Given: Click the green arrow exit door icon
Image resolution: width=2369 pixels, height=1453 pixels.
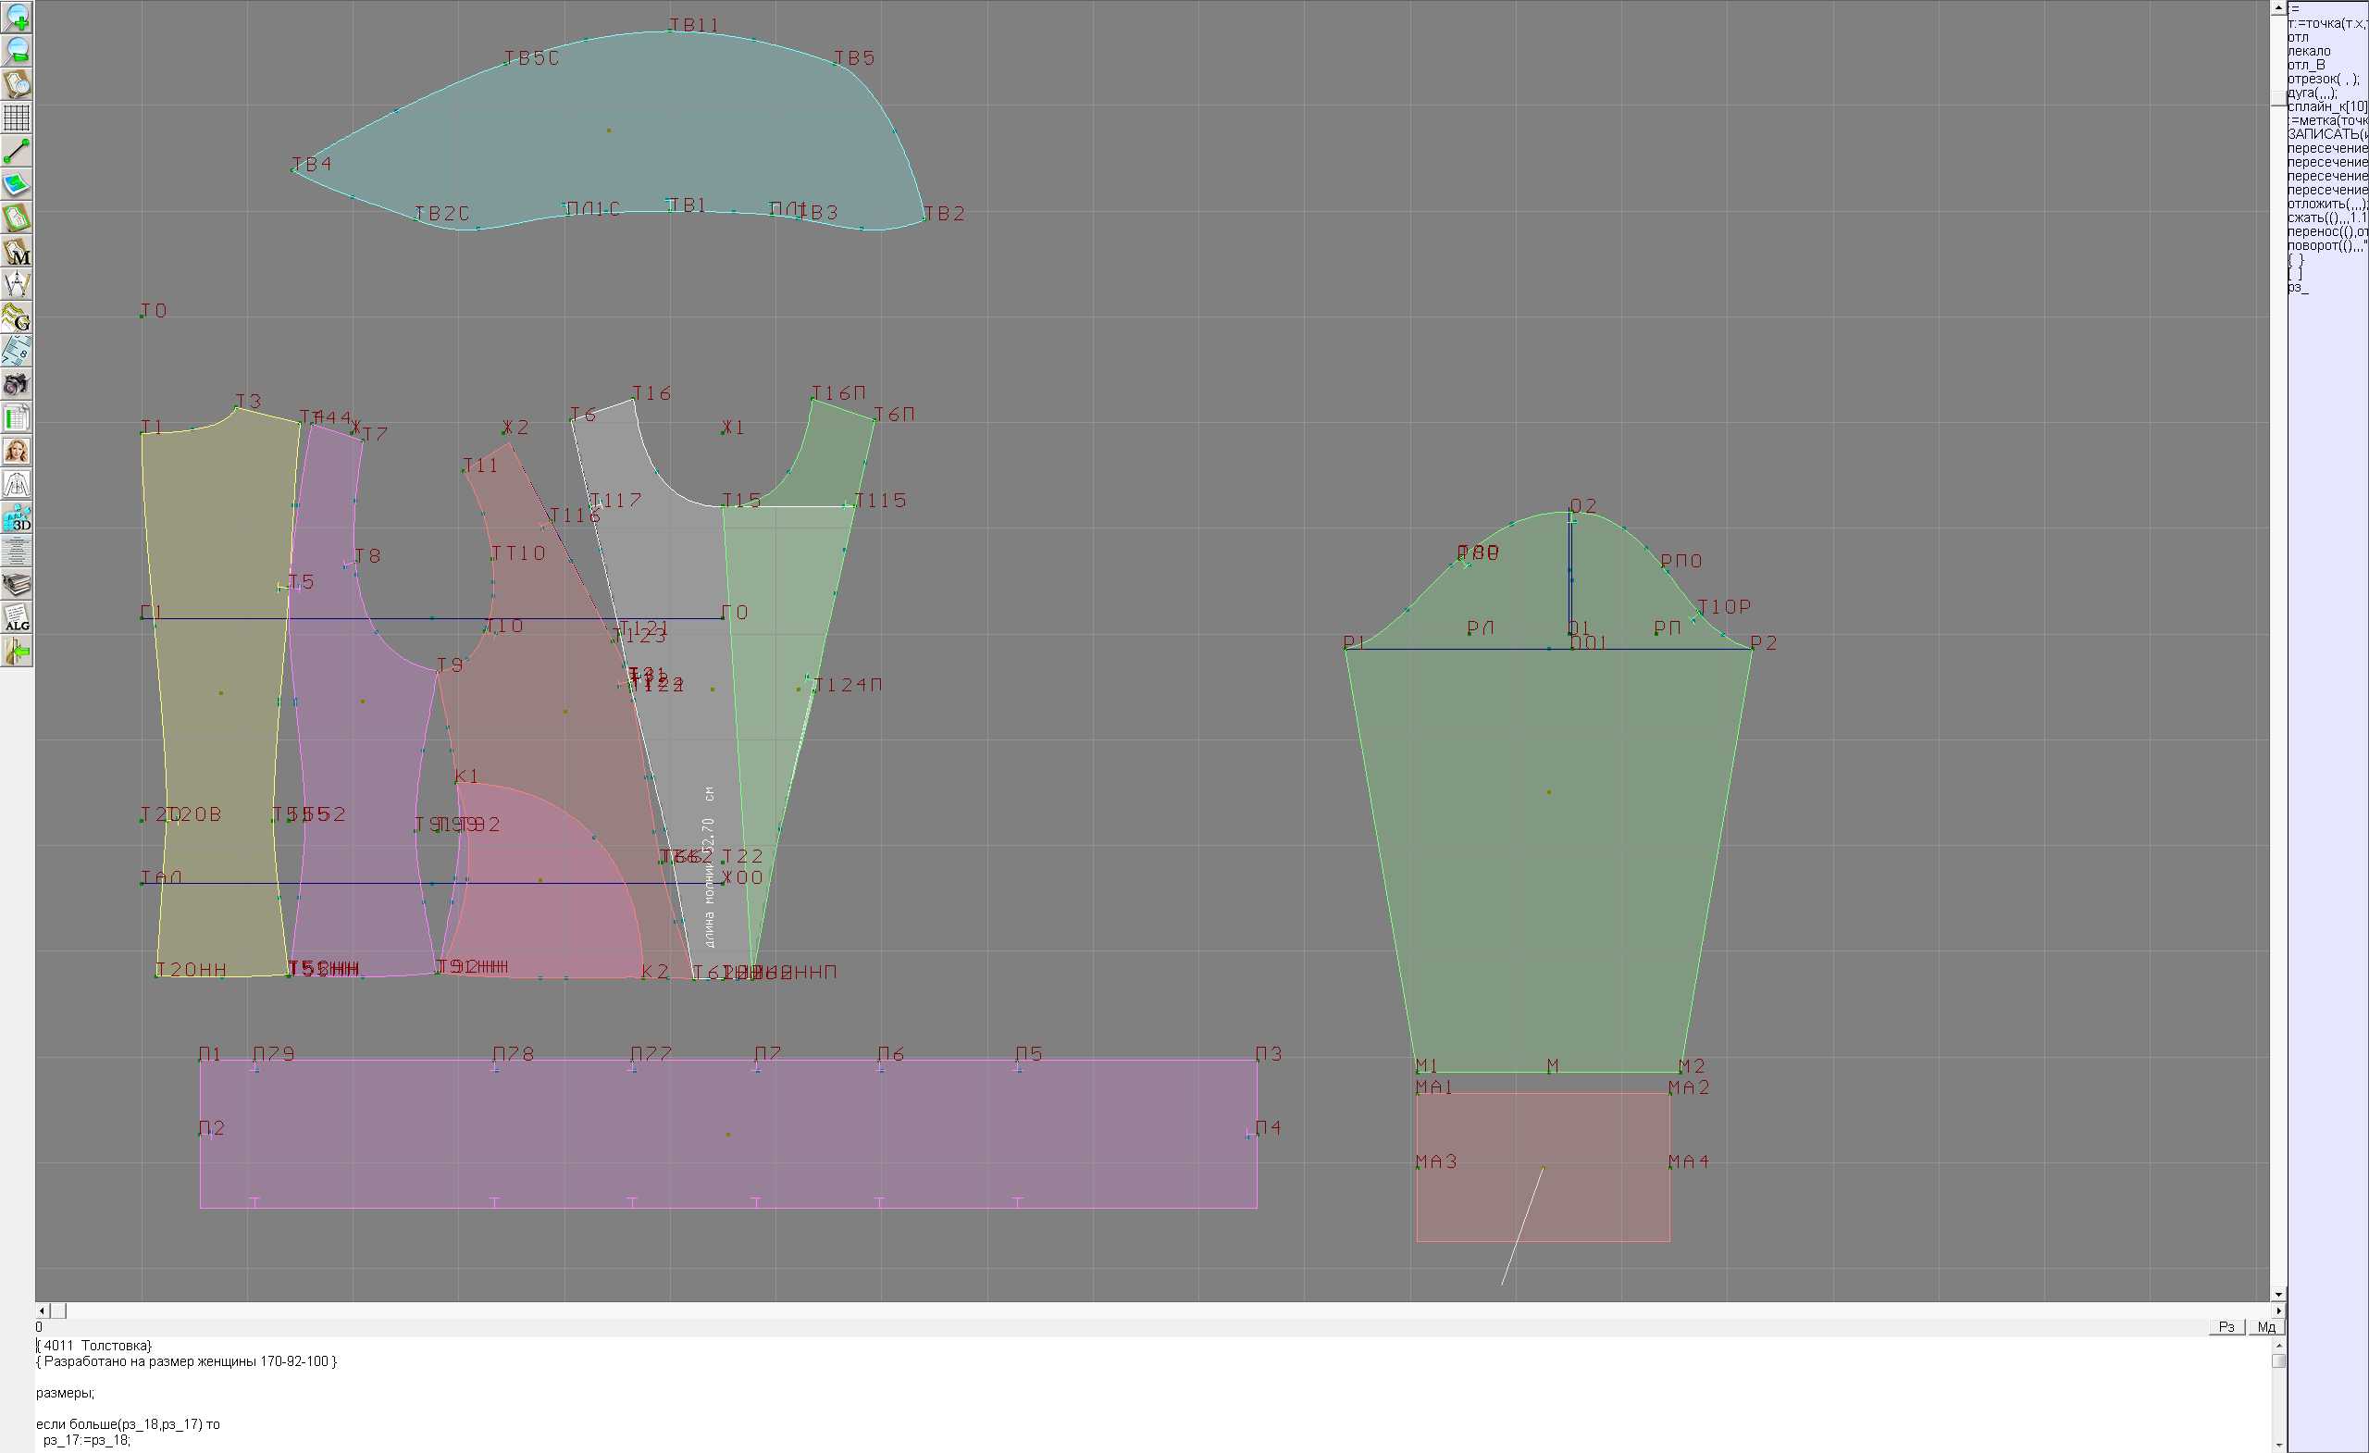Looking at the screenshot, I should pos(17,652).
